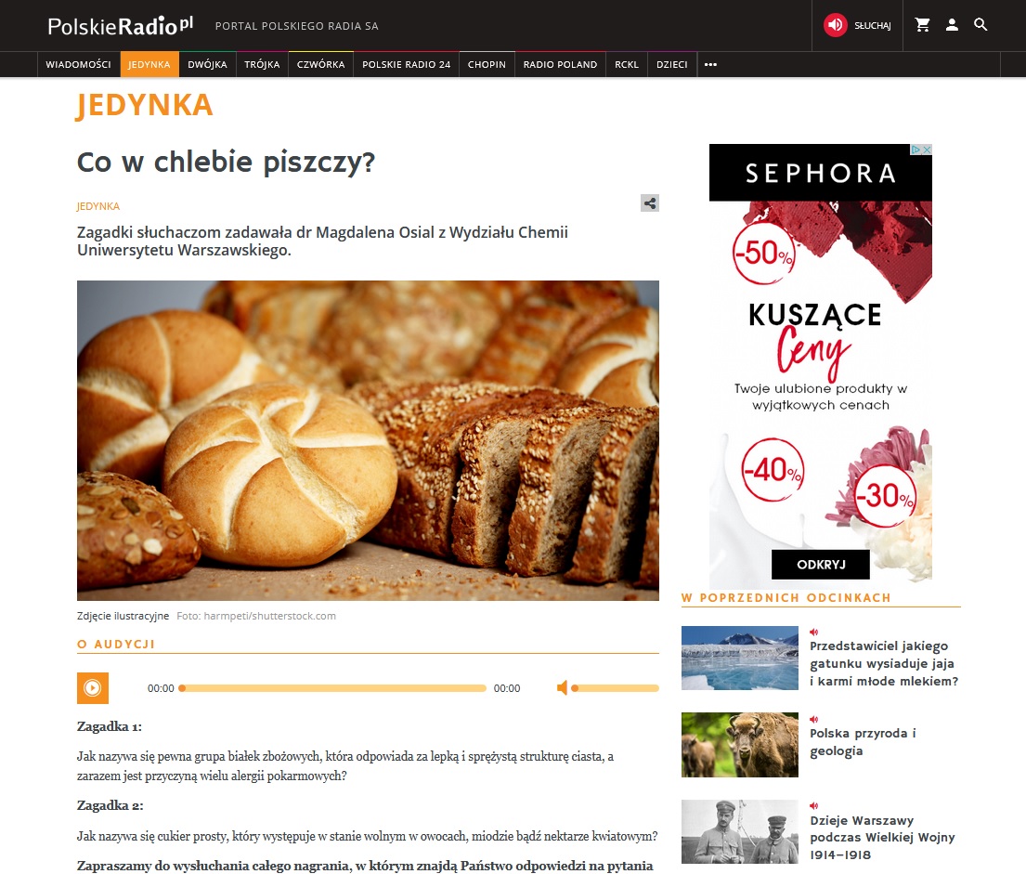Expand the three-dots more stations menu
The width and height of the screenshot is (1026, 874).
pos(710,64)
